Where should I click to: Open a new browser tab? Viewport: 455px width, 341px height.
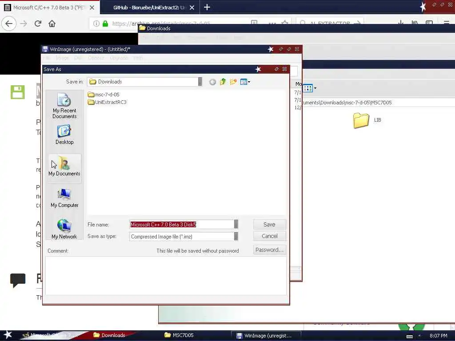click(x=207, y=7)
